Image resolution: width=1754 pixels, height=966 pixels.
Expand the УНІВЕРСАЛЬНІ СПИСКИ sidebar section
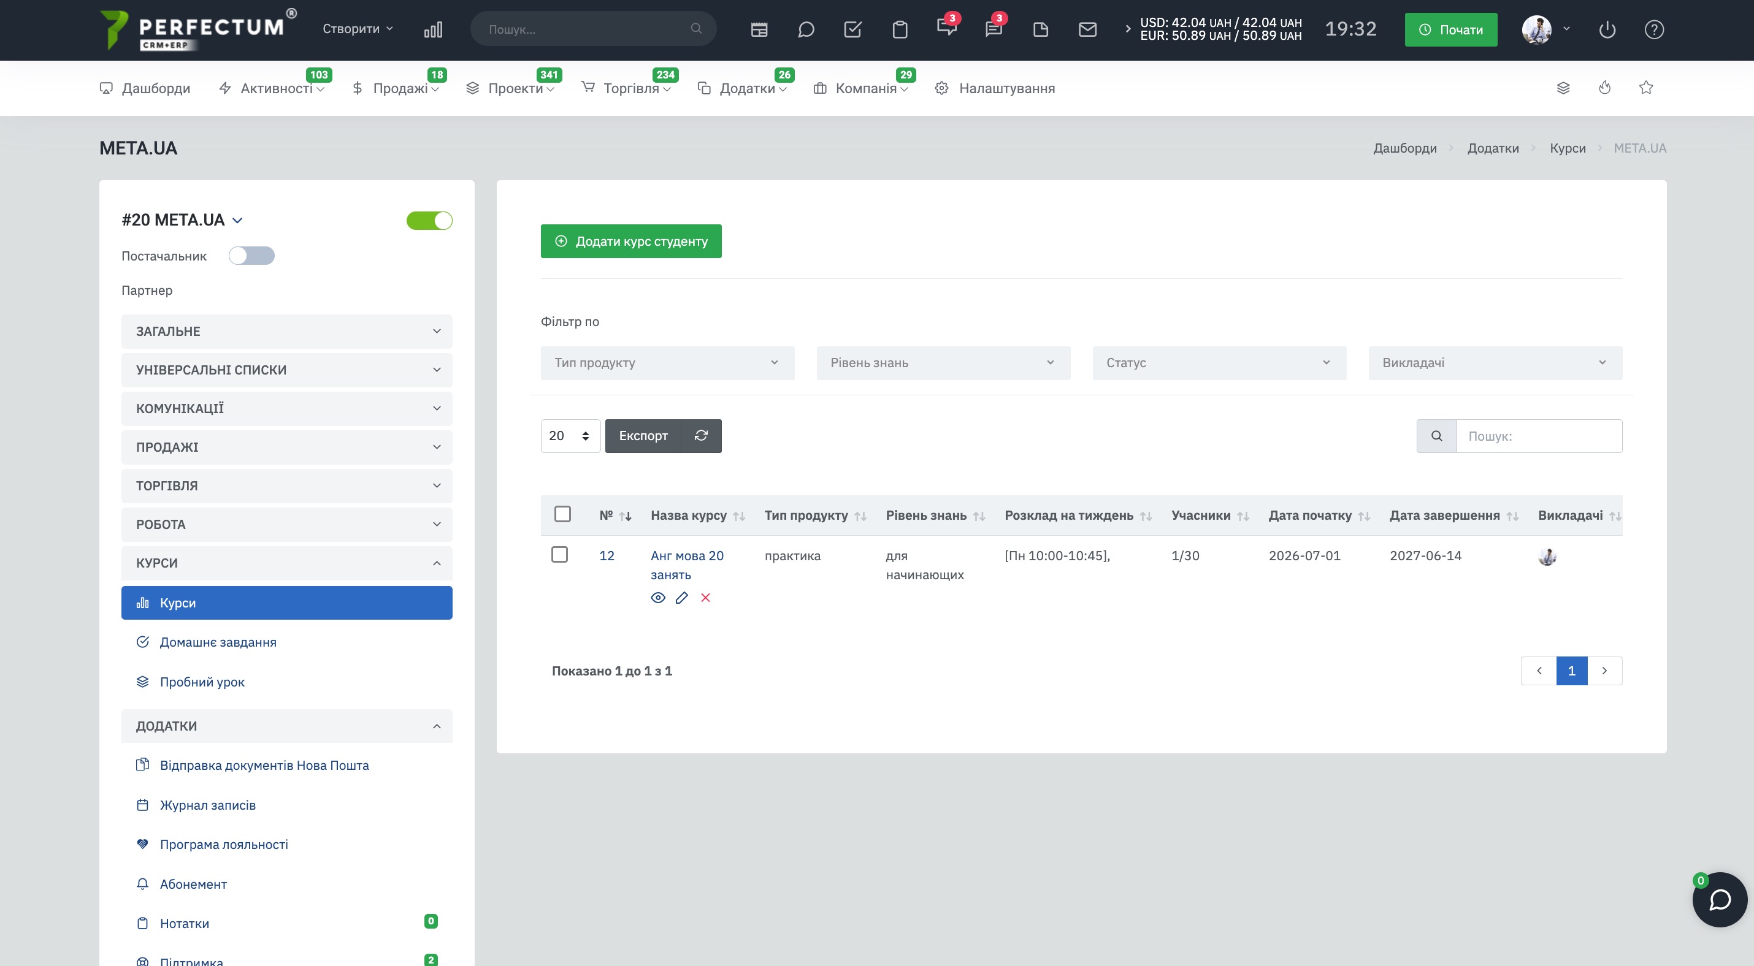[x=286, y=370]
